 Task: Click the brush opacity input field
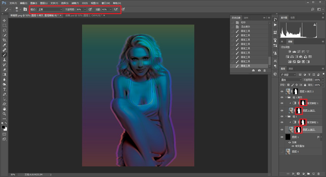pos(80,9)
